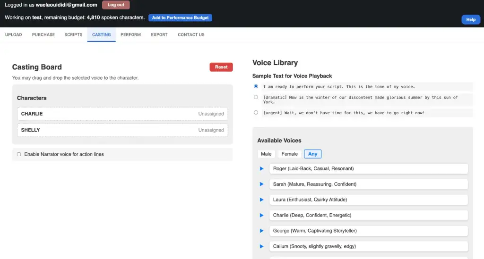Click the waelaouididi@gmail.com account text
This screenshot has width=484, height=259.
coord(66,5)
